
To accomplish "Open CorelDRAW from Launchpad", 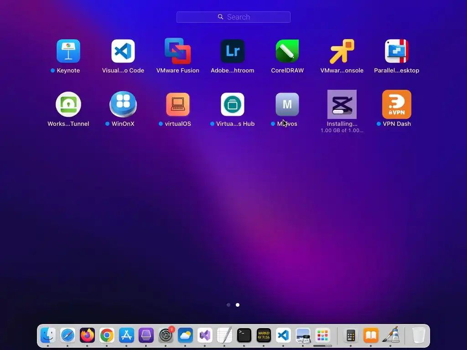I will pyautogui.click(x=287, y=51).
